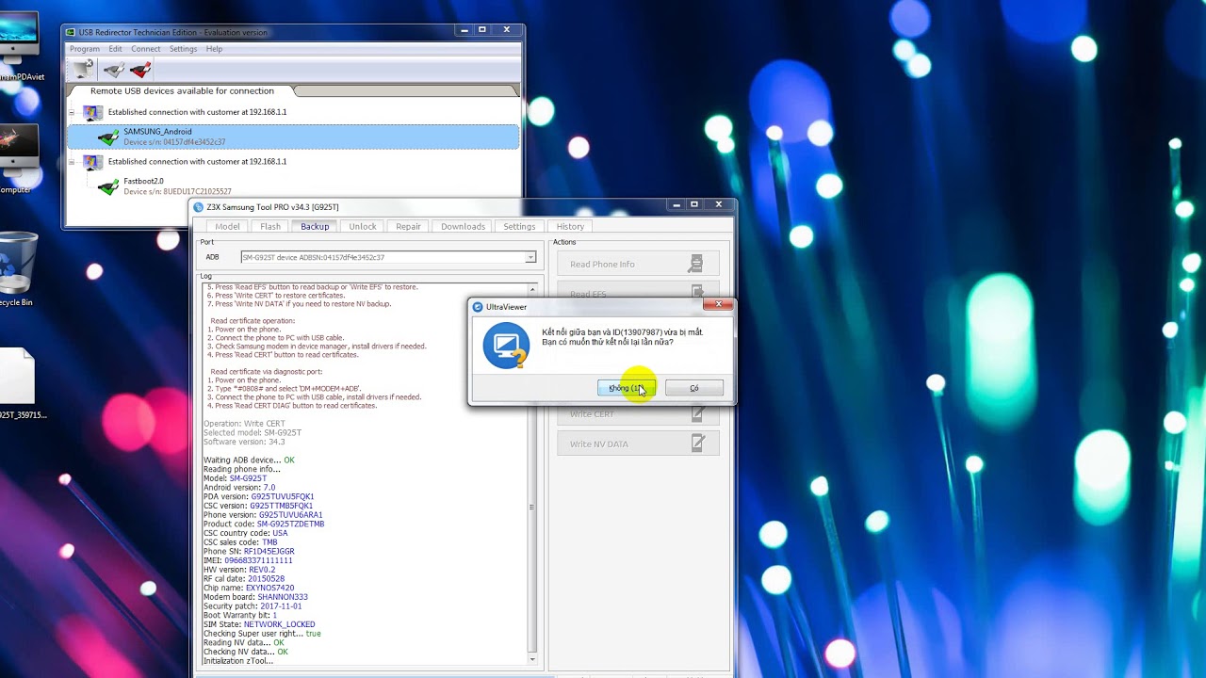
Task: Collapse the first established connection tree node
Action: (72, 113)
